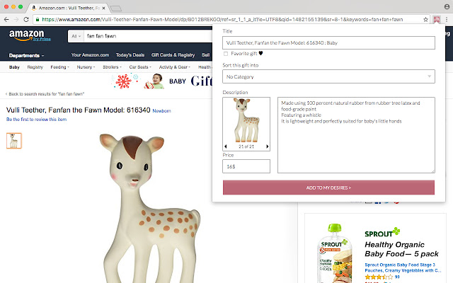The image size is (453, 283).
Task: Open the wishlist extension icon in toolbar
Action: click(x=437, y=19)
